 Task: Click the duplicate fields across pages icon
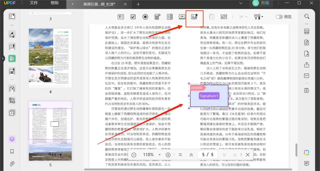pyautogui.click(x=212, y=17)
